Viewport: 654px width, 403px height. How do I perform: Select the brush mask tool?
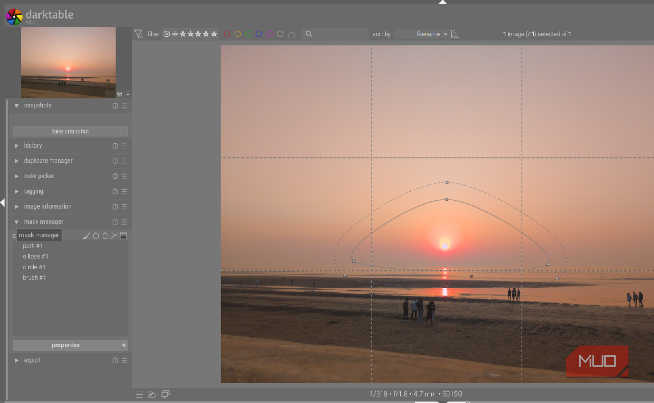(x=86, y=236)
